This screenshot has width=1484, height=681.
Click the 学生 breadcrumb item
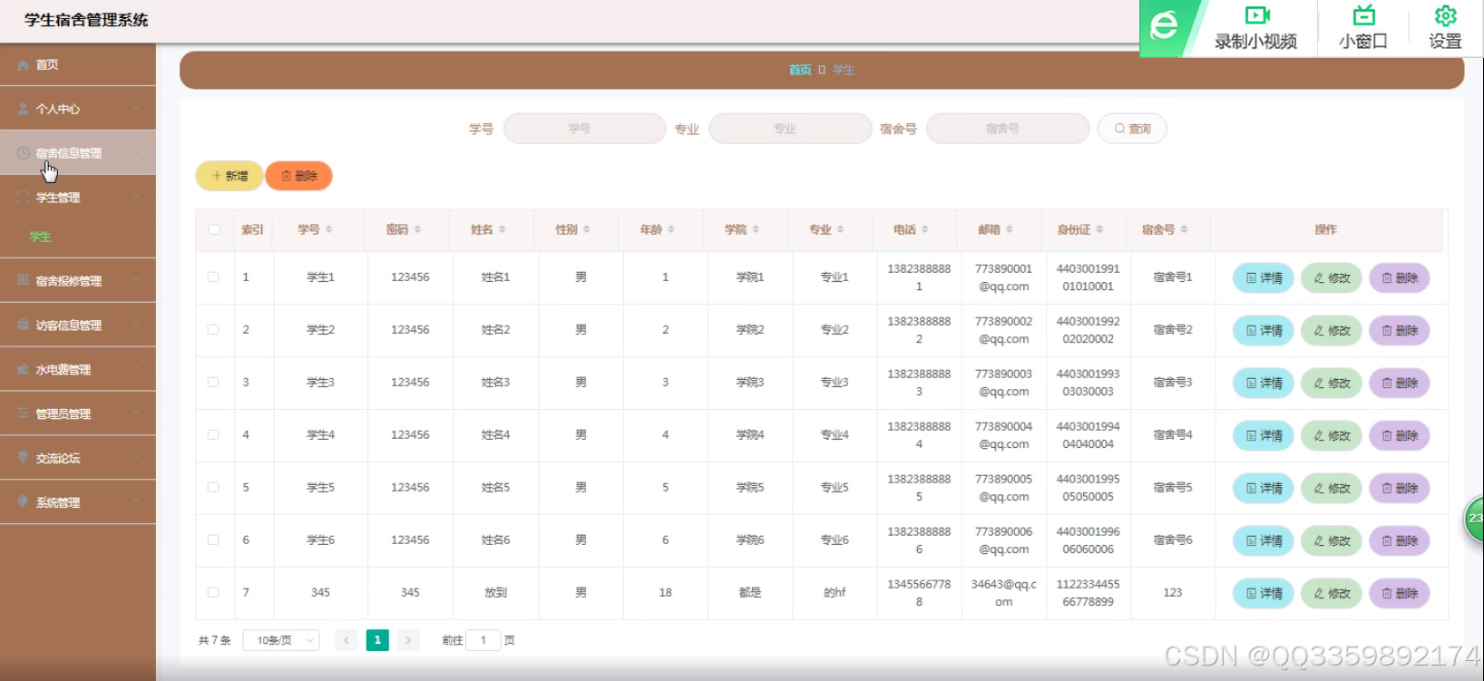tap(844, 70)
